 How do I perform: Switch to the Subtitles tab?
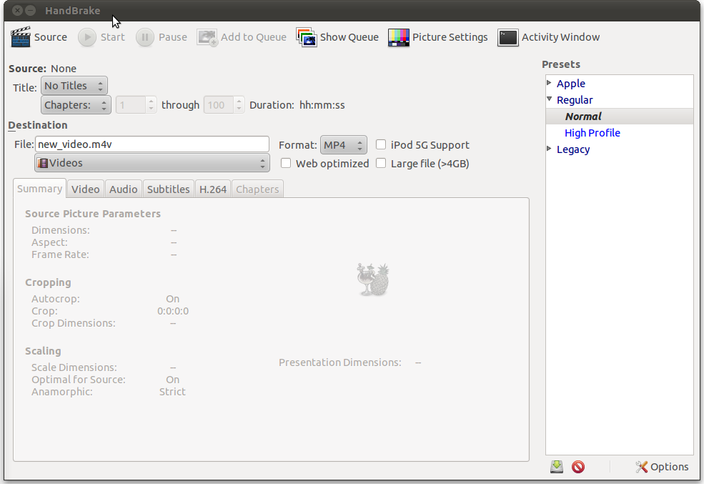pos(169,189)
